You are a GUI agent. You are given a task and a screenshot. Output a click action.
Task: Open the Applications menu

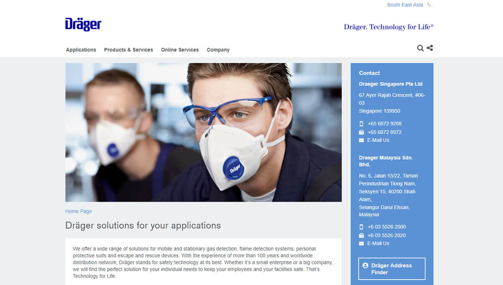pyautogui.click(x=81, y=50)
